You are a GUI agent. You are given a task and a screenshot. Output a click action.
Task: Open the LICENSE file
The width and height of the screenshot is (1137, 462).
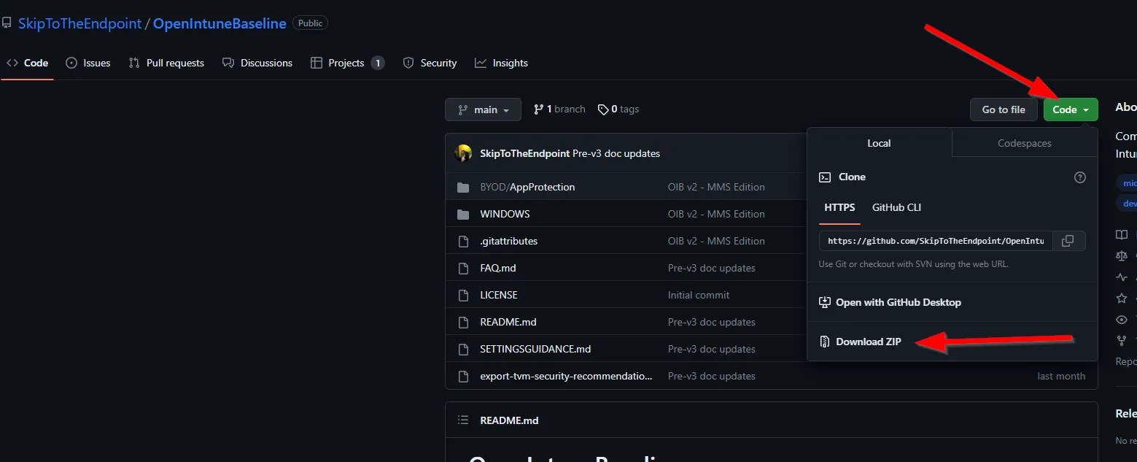499,295
